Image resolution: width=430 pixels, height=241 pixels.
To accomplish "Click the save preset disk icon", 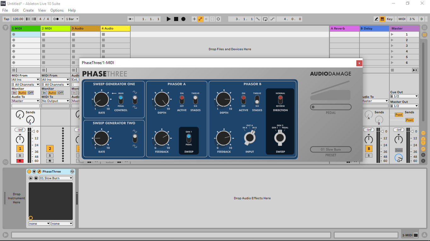I will point(36,178).
